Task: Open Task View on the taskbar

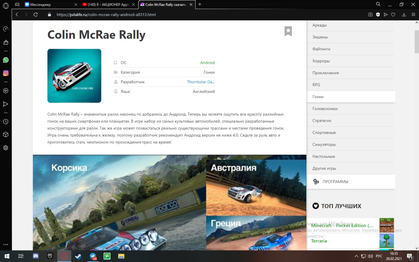Action: coord(21,256)
